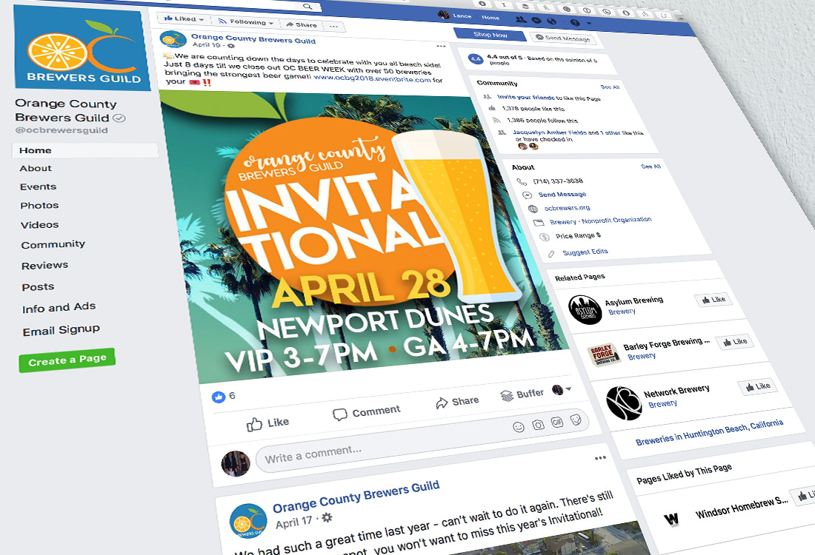Post a GIF using the GIF icon

pyautogui.click(x=557, y=422)
